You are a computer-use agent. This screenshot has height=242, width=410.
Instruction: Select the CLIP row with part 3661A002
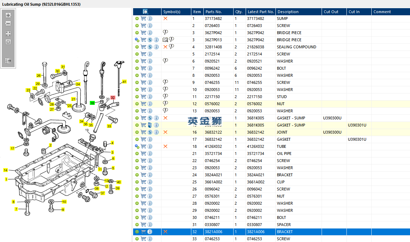pyautogui.click(x=284, y=182)
